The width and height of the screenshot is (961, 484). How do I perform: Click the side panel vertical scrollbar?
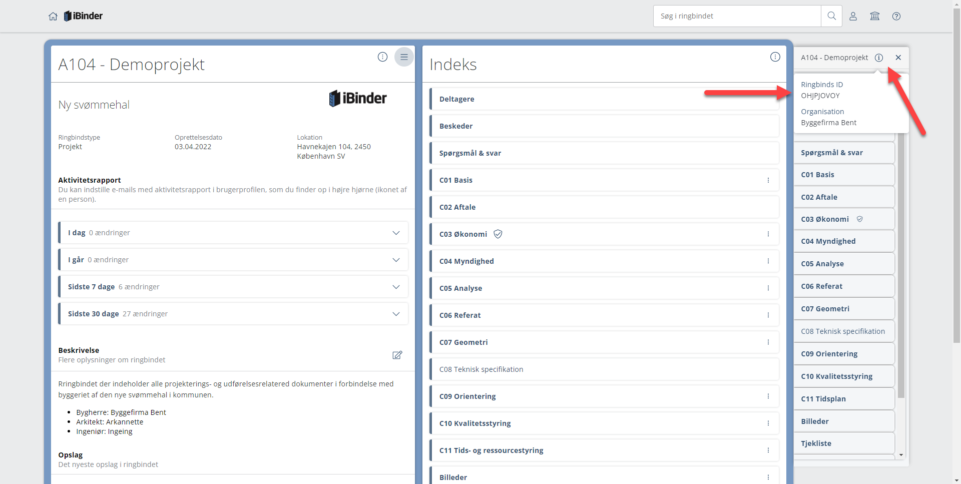901,265
